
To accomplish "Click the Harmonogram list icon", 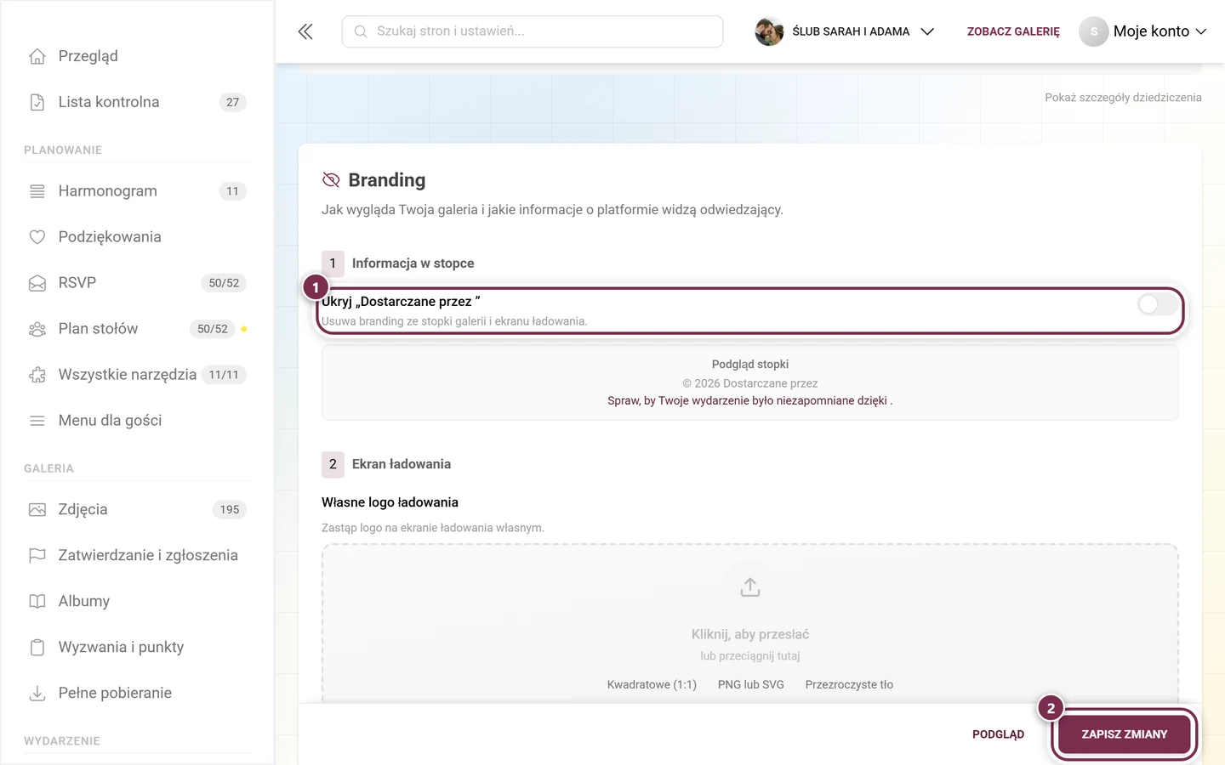I will tap(37, 191).
